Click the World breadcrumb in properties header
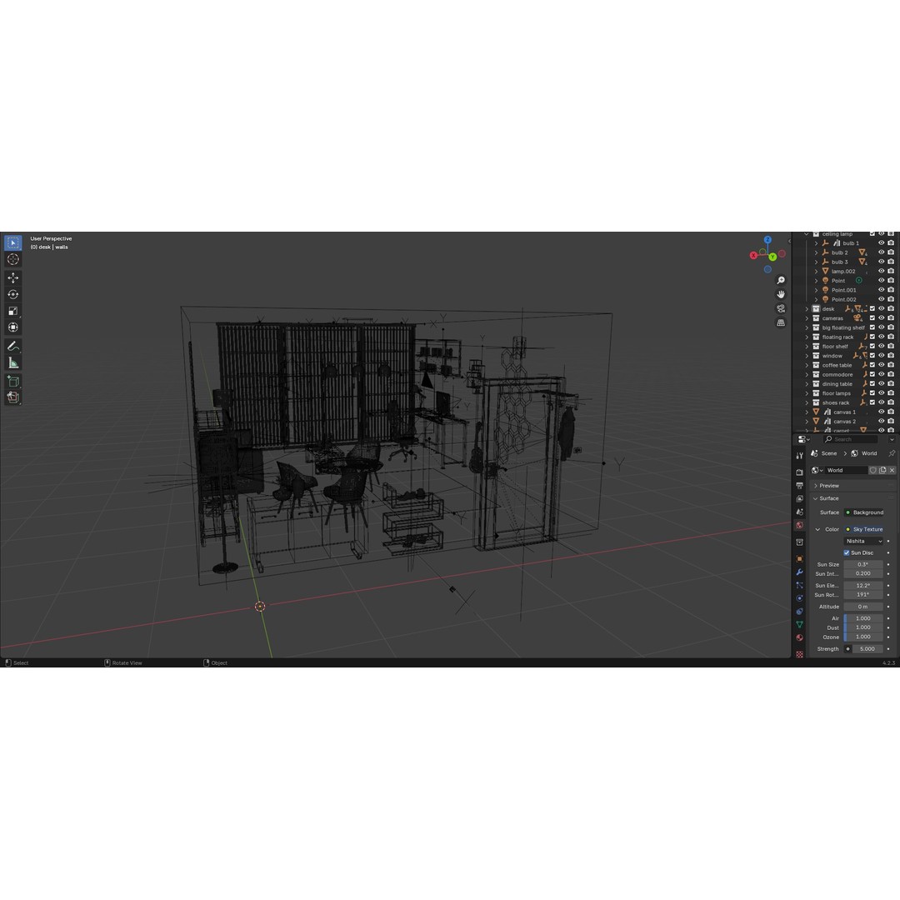The height and width of the screenshot is (900, 900). click(869, 453)
